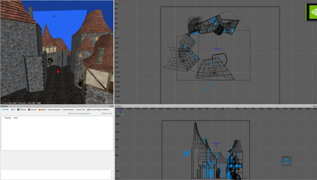Image resolution: width=317 pixels, height=180 pixels.
Task: Click the apply checkmark button
Action: (x=112, y=155)
